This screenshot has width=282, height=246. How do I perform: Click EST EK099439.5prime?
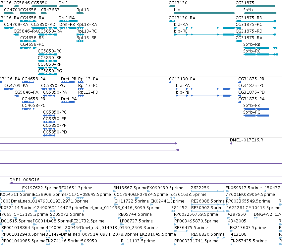pyautogui.click(x=165, y=188)
